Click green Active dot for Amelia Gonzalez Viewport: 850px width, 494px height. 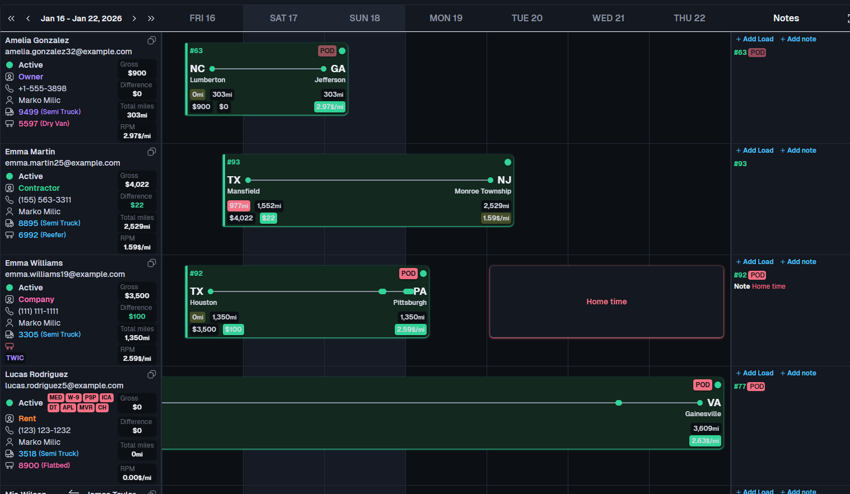[x=10, y=65]
